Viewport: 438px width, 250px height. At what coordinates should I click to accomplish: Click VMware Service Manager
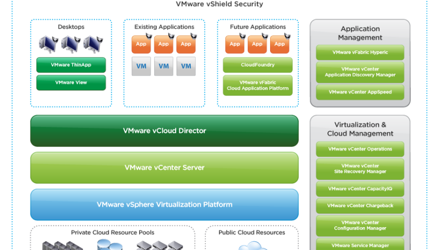coord(360,244)
